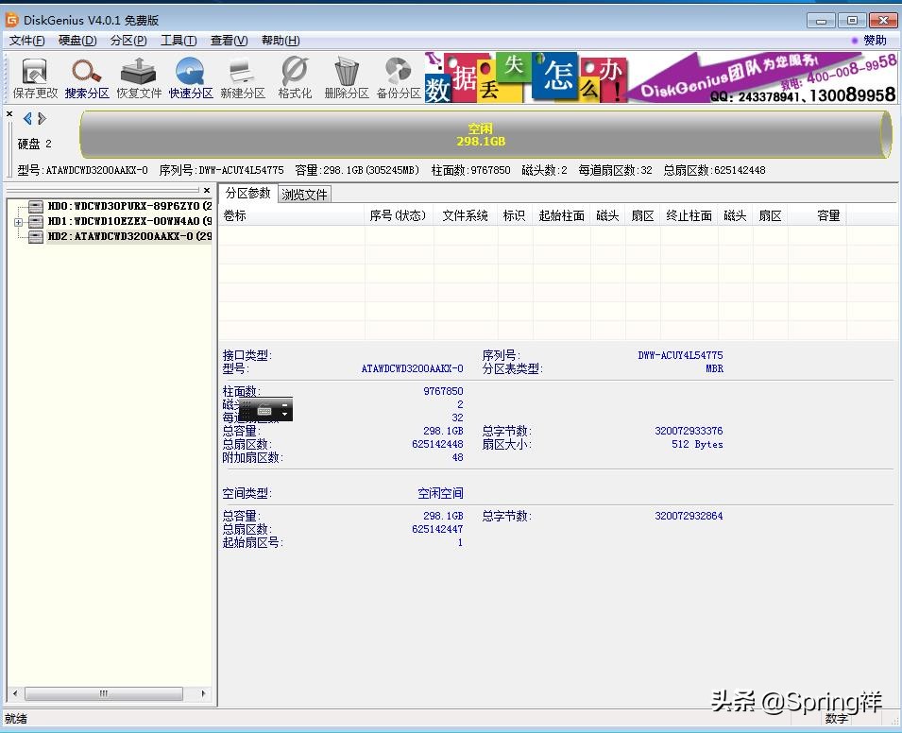The height and width of the screenshot is (733, 902).
Task: Select the HD0:WDCWD30PURX disk
Action: (129, 206)
